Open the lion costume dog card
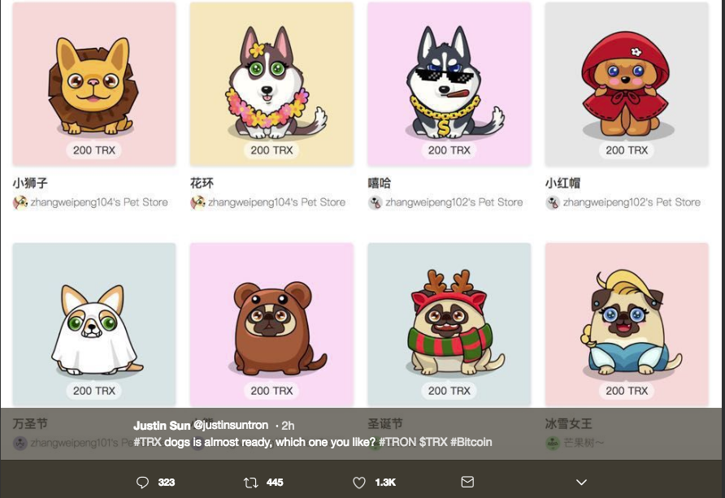 94,84
